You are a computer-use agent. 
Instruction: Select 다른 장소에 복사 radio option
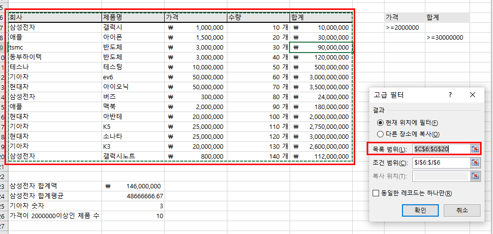pos(408,134)
